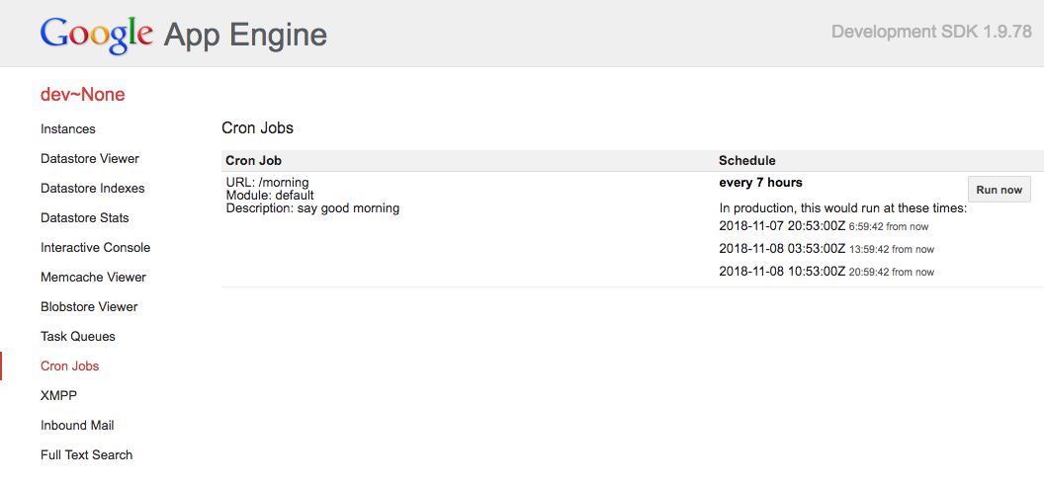Open the XMPP page
Viewport: 1044px width, 487px height.
58,396
